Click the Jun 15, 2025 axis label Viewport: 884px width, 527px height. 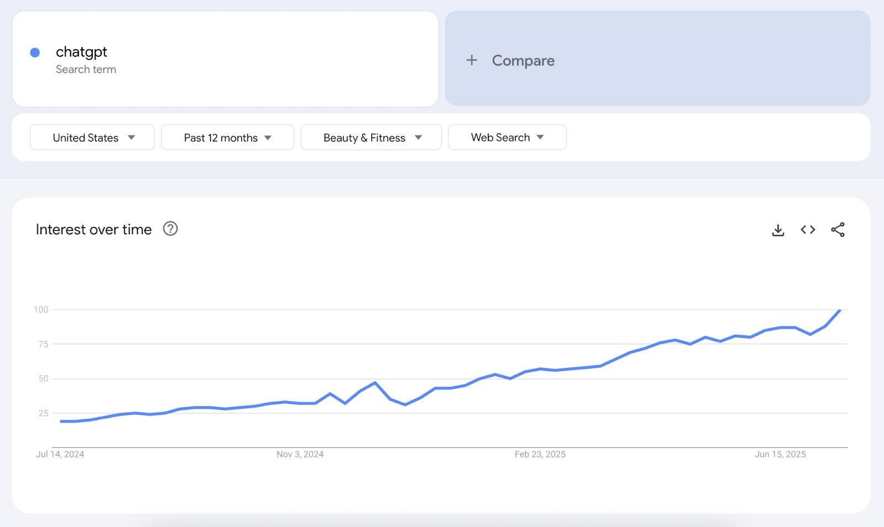click(780, 454)
